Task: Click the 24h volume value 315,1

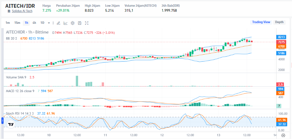Action: click(129, 10)
